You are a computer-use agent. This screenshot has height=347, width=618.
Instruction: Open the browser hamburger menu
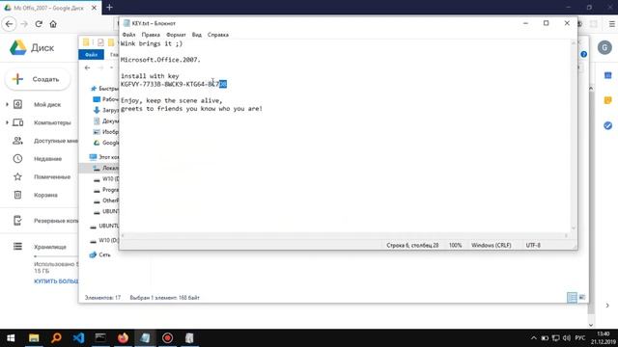click(x=611, y=24)
